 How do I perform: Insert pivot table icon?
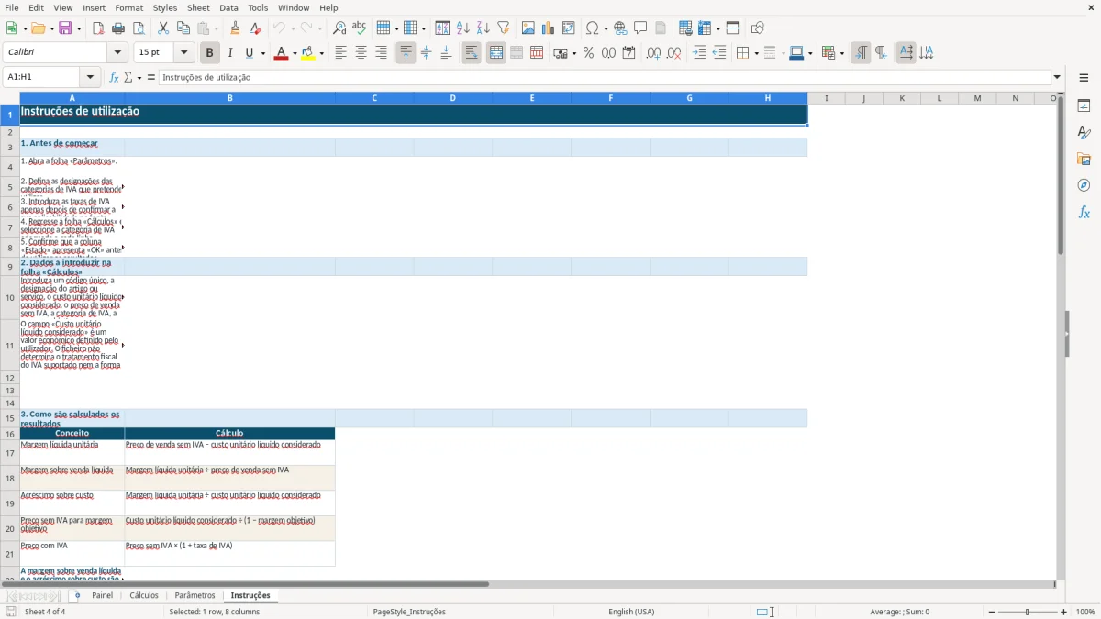pos(568,28)
